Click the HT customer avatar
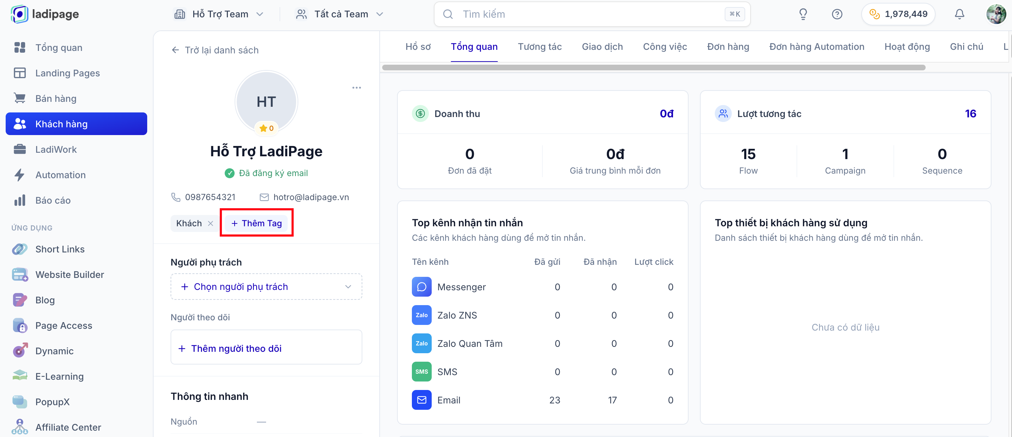 [x=266, y=102]
